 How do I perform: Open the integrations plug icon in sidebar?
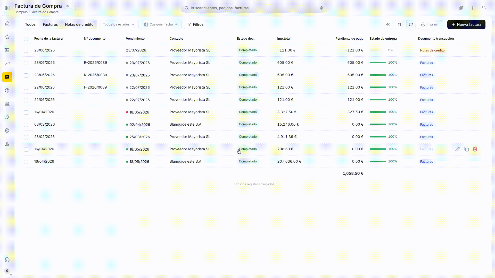pos(7,117)
